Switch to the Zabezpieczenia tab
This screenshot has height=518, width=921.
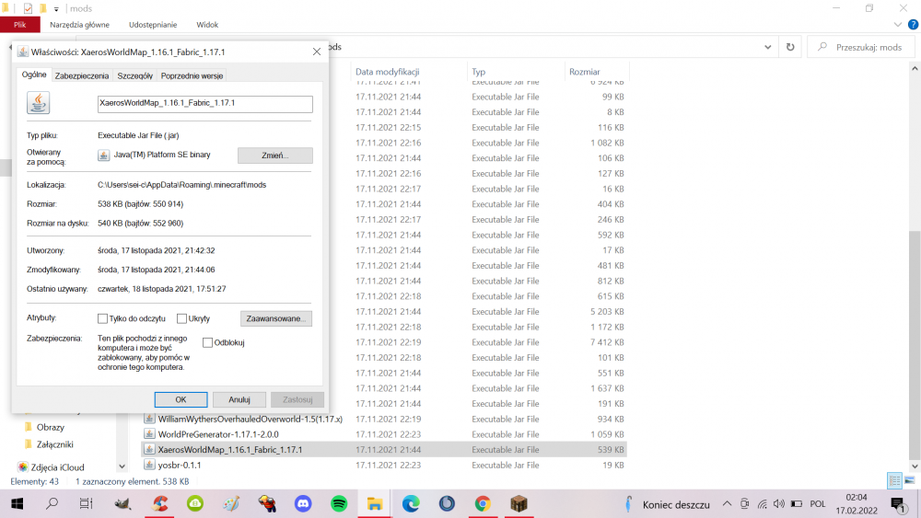(82, 75)
